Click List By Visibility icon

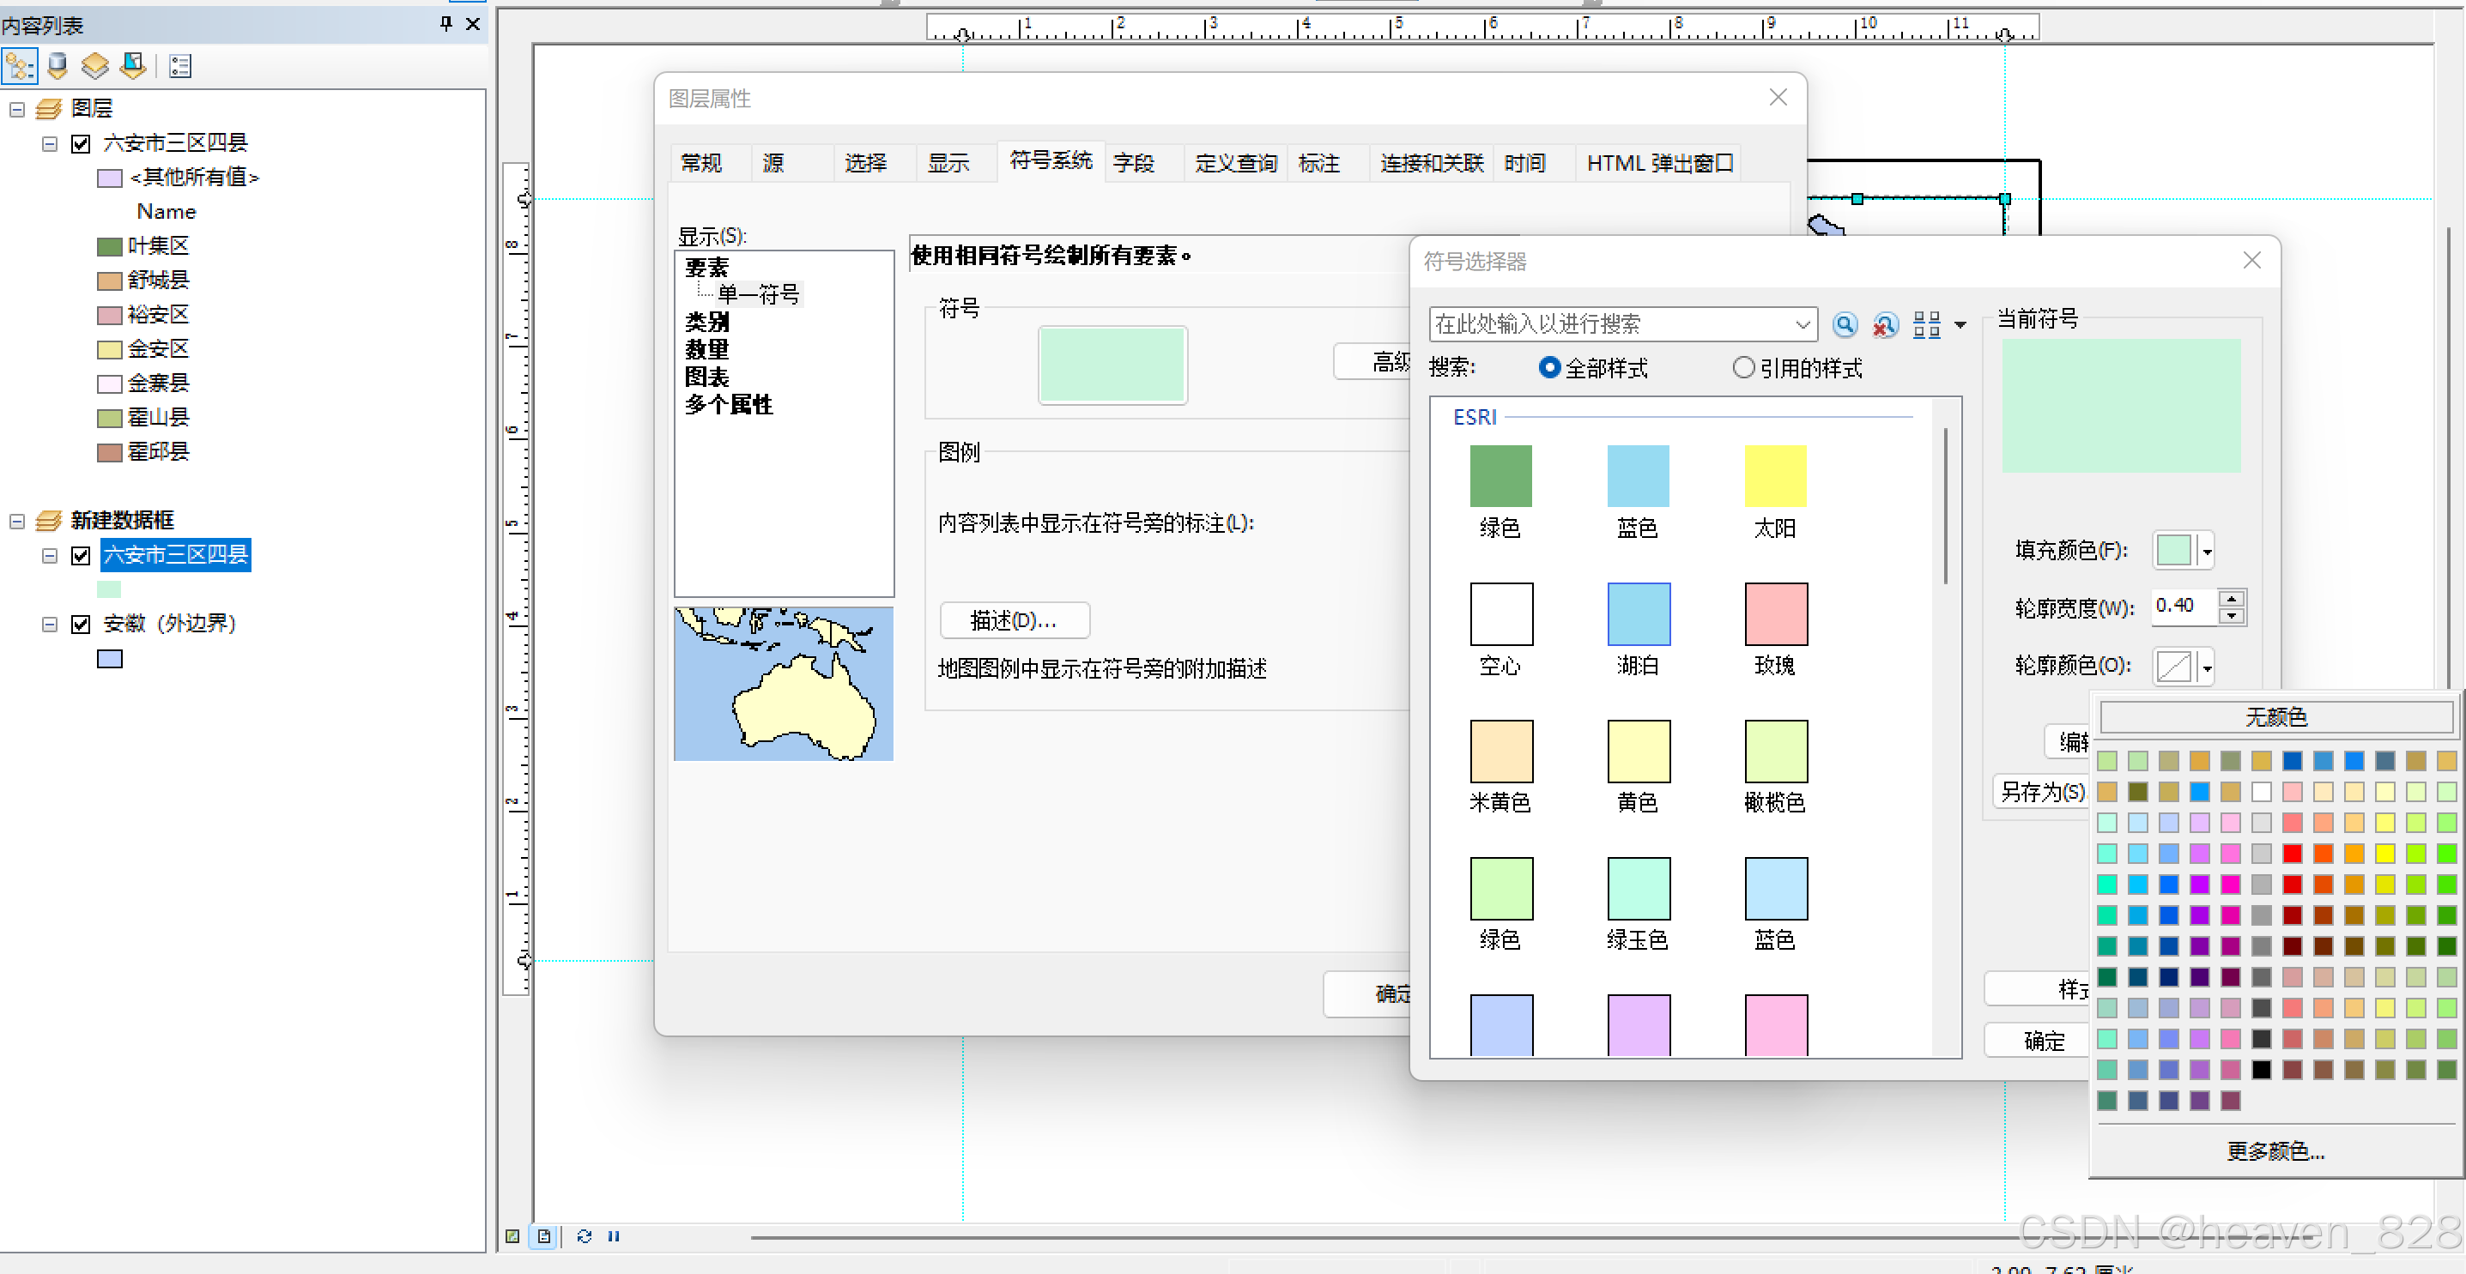click(94, 66)
